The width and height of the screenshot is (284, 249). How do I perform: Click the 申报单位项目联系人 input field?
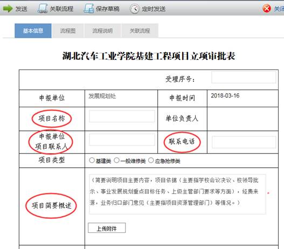pyautogui.click(x=122, y=140)
